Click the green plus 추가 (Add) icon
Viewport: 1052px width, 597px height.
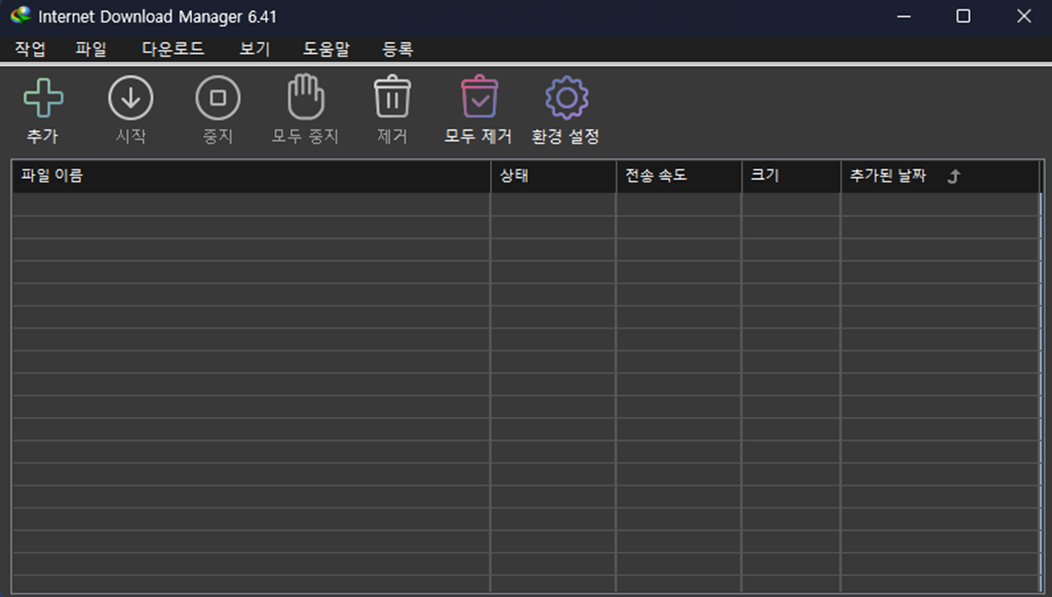(x=43, y=98)
